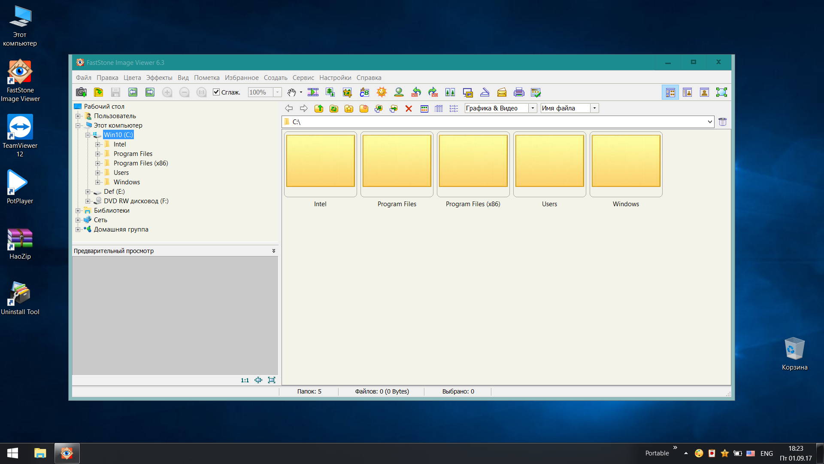
Task: Click the print icon in toolbar
Action: pos(519,92)
